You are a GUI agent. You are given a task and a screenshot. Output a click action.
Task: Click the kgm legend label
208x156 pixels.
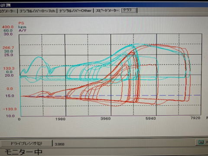coord(22,27)
